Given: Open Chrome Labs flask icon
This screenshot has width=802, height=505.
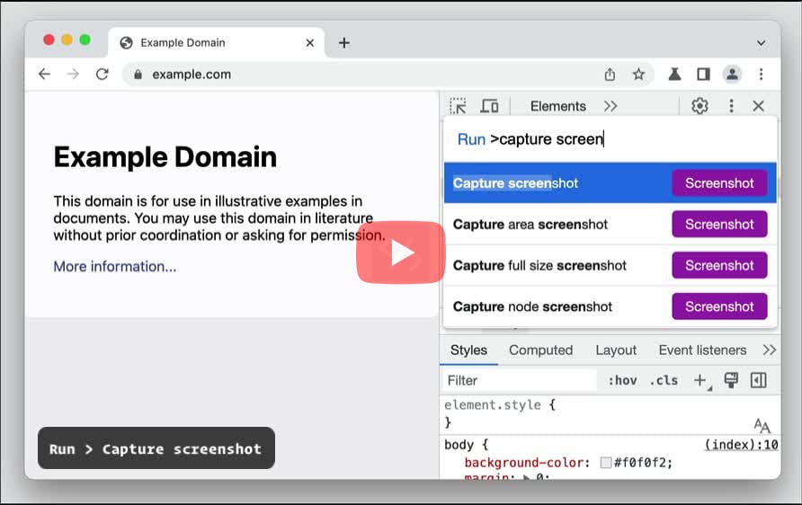Looking at the screenshot, I should coord(674,75).
